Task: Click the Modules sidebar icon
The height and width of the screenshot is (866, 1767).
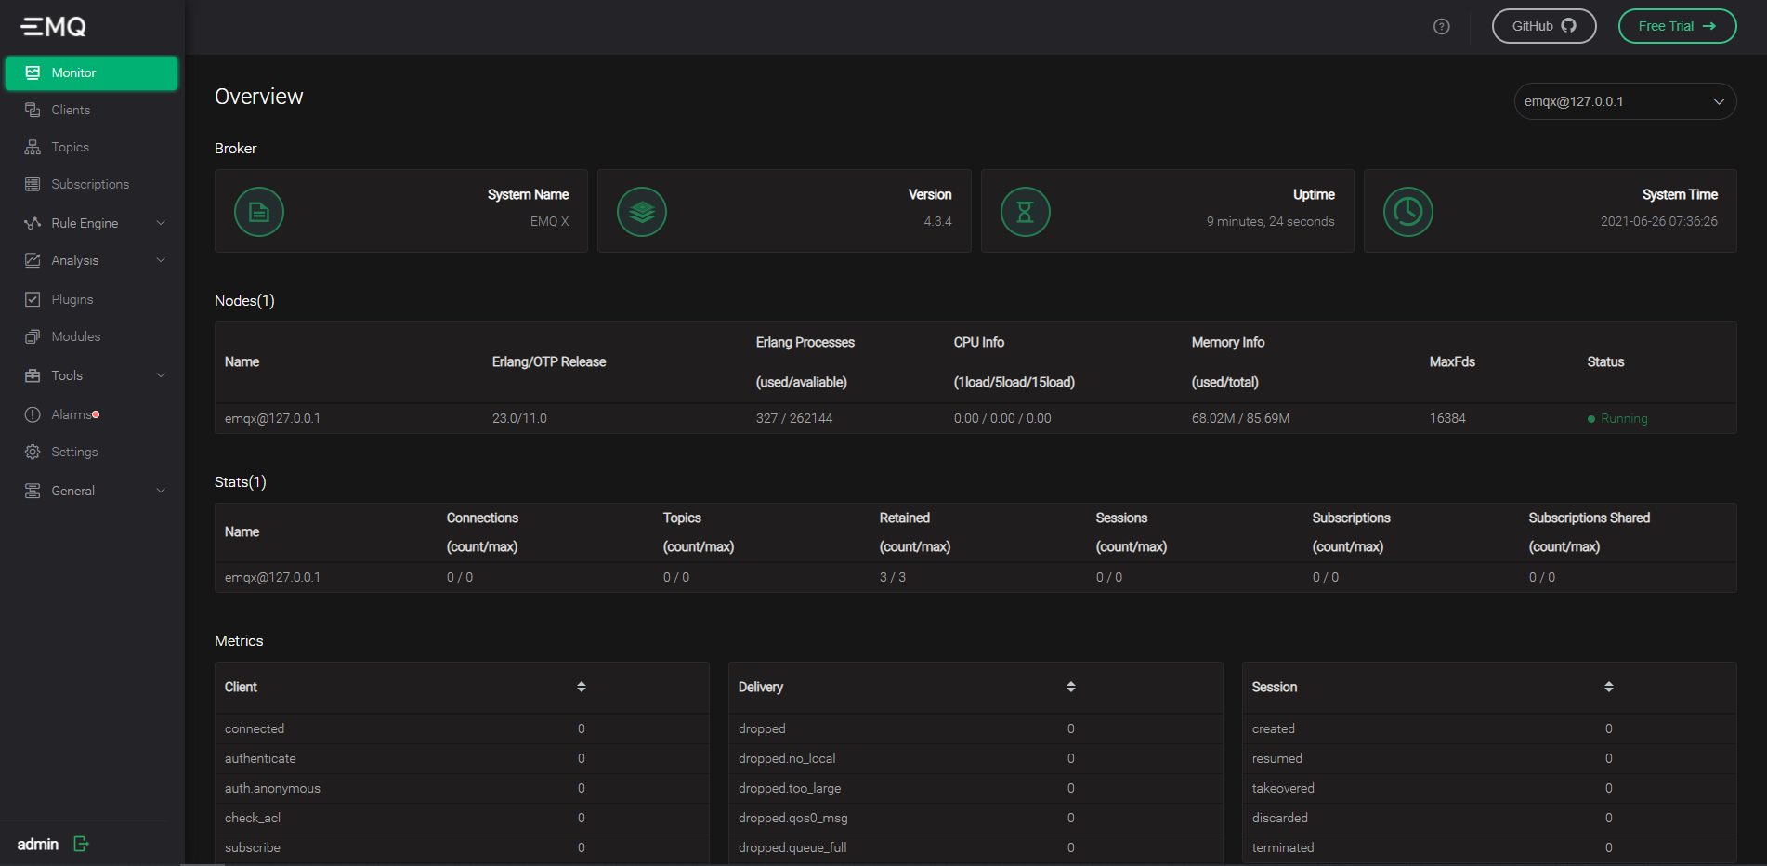Action: (x=33, y=336)
